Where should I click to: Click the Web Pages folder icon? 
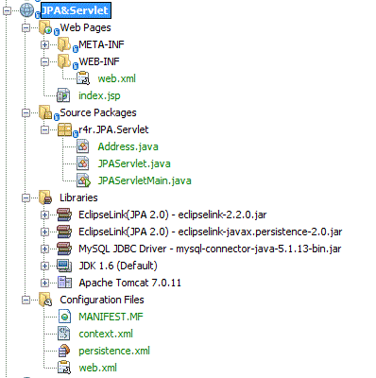(45, 27)
